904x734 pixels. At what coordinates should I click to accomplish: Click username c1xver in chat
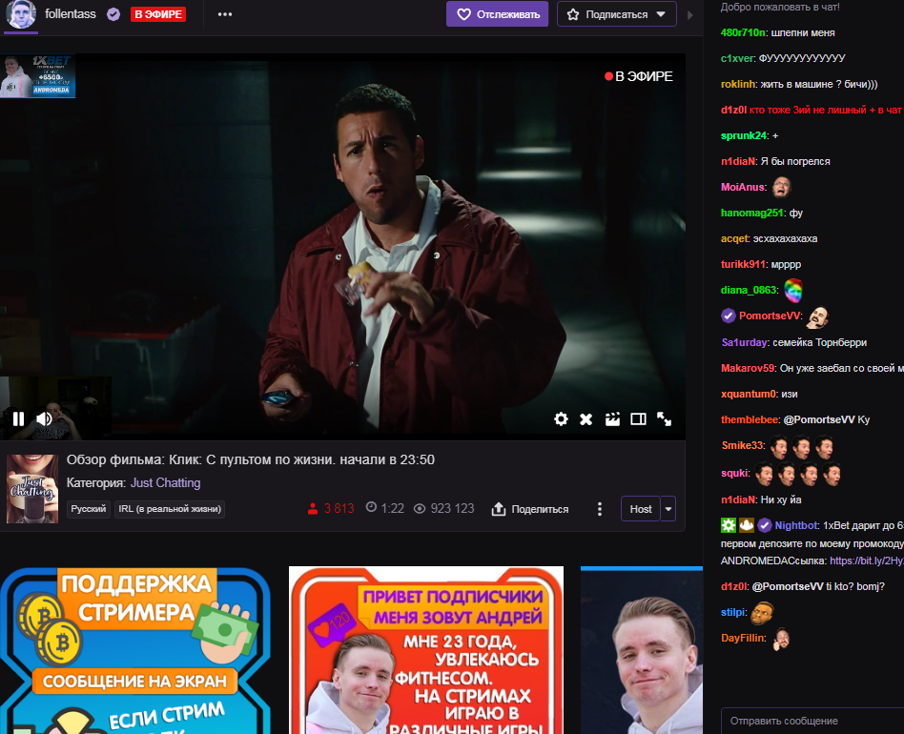coord(737,58)
